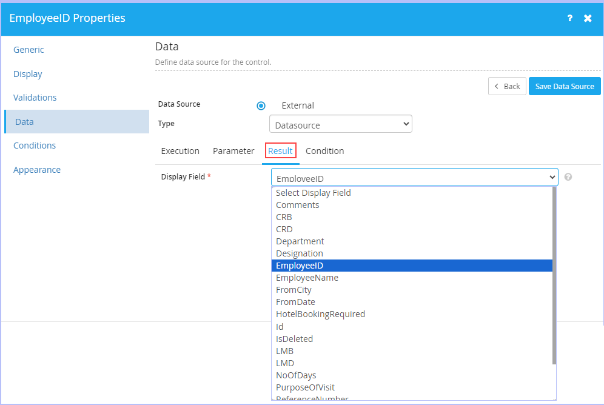Open the Display section in sidebar
This screenshot has height=405, width=604.
28,74
